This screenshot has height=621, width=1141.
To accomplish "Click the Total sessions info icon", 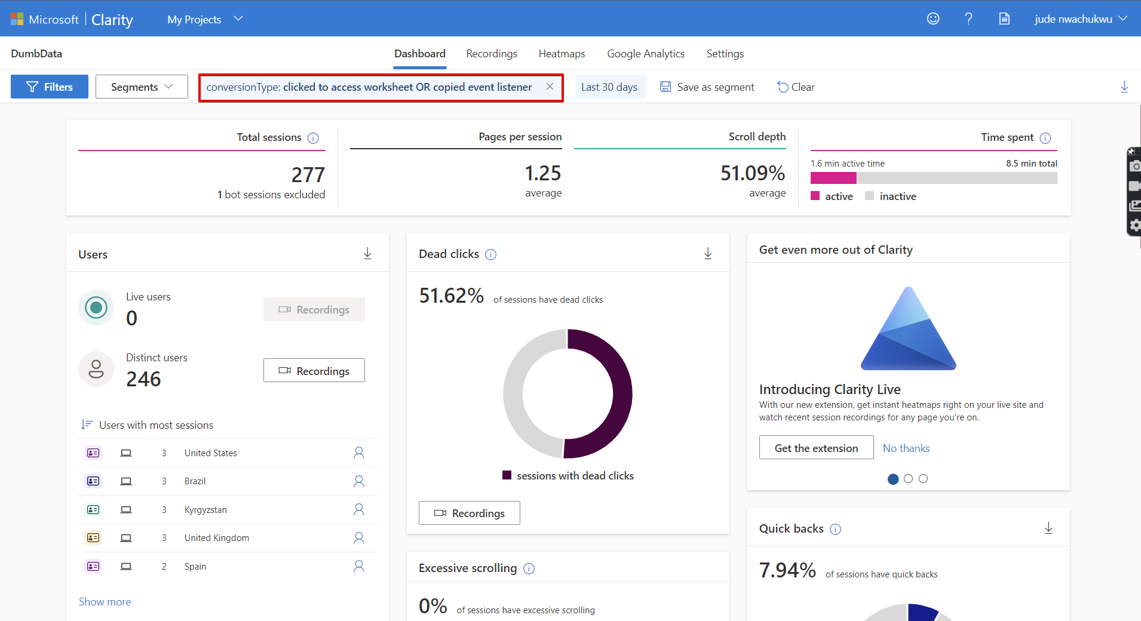I will pyautogui.click(x=313, y=137).
